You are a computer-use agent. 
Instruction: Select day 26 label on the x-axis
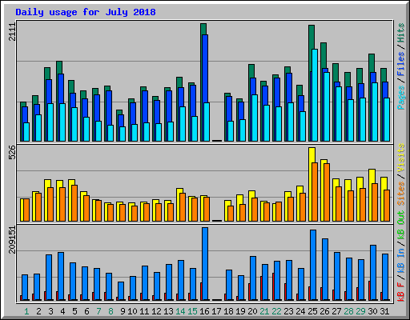click(324, 311)
